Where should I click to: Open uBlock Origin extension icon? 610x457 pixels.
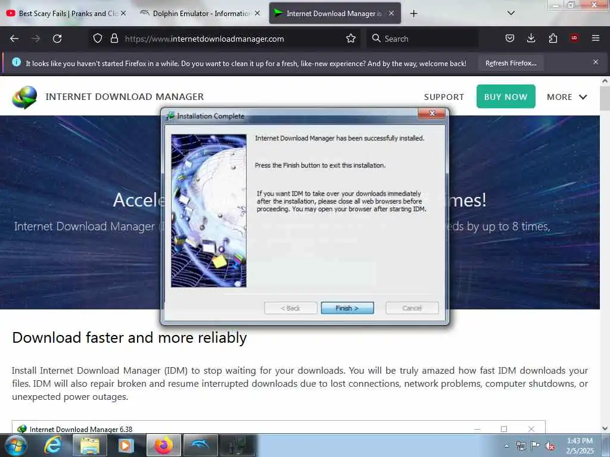pos(574,38)
